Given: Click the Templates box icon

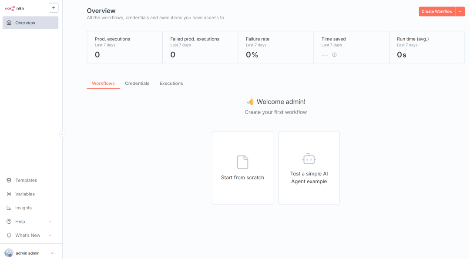Looking at the screenshot, I should point(9,181).
